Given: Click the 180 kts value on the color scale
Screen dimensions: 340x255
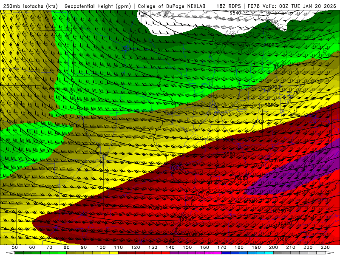Looking at the screenshot, I should (x=239, y=247).
